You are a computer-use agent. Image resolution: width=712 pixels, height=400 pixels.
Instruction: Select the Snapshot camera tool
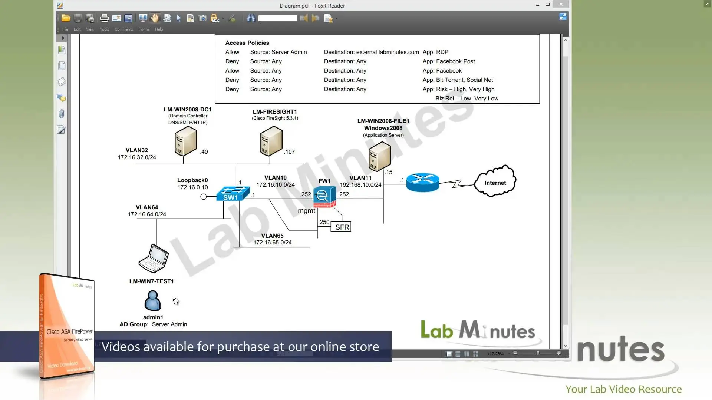pos(202,18)
